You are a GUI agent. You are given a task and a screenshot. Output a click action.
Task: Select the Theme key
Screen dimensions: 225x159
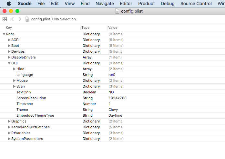[x=22, y=110]
